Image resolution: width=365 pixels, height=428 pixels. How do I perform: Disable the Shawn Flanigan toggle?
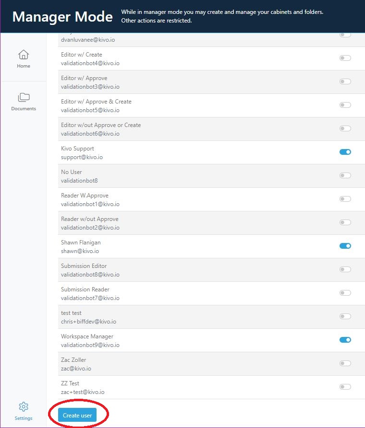tap(345, 245)
